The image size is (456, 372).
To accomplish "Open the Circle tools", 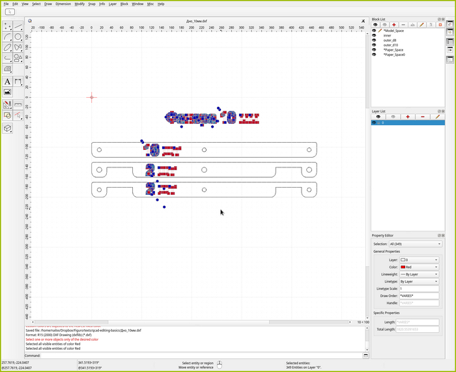I will click(x=18, y=36).
